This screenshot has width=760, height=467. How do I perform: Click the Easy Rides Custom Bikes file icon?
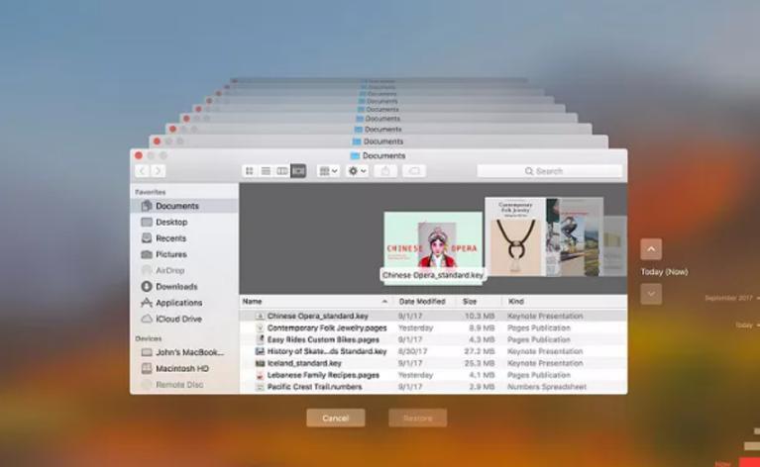[x=261, y=339]
